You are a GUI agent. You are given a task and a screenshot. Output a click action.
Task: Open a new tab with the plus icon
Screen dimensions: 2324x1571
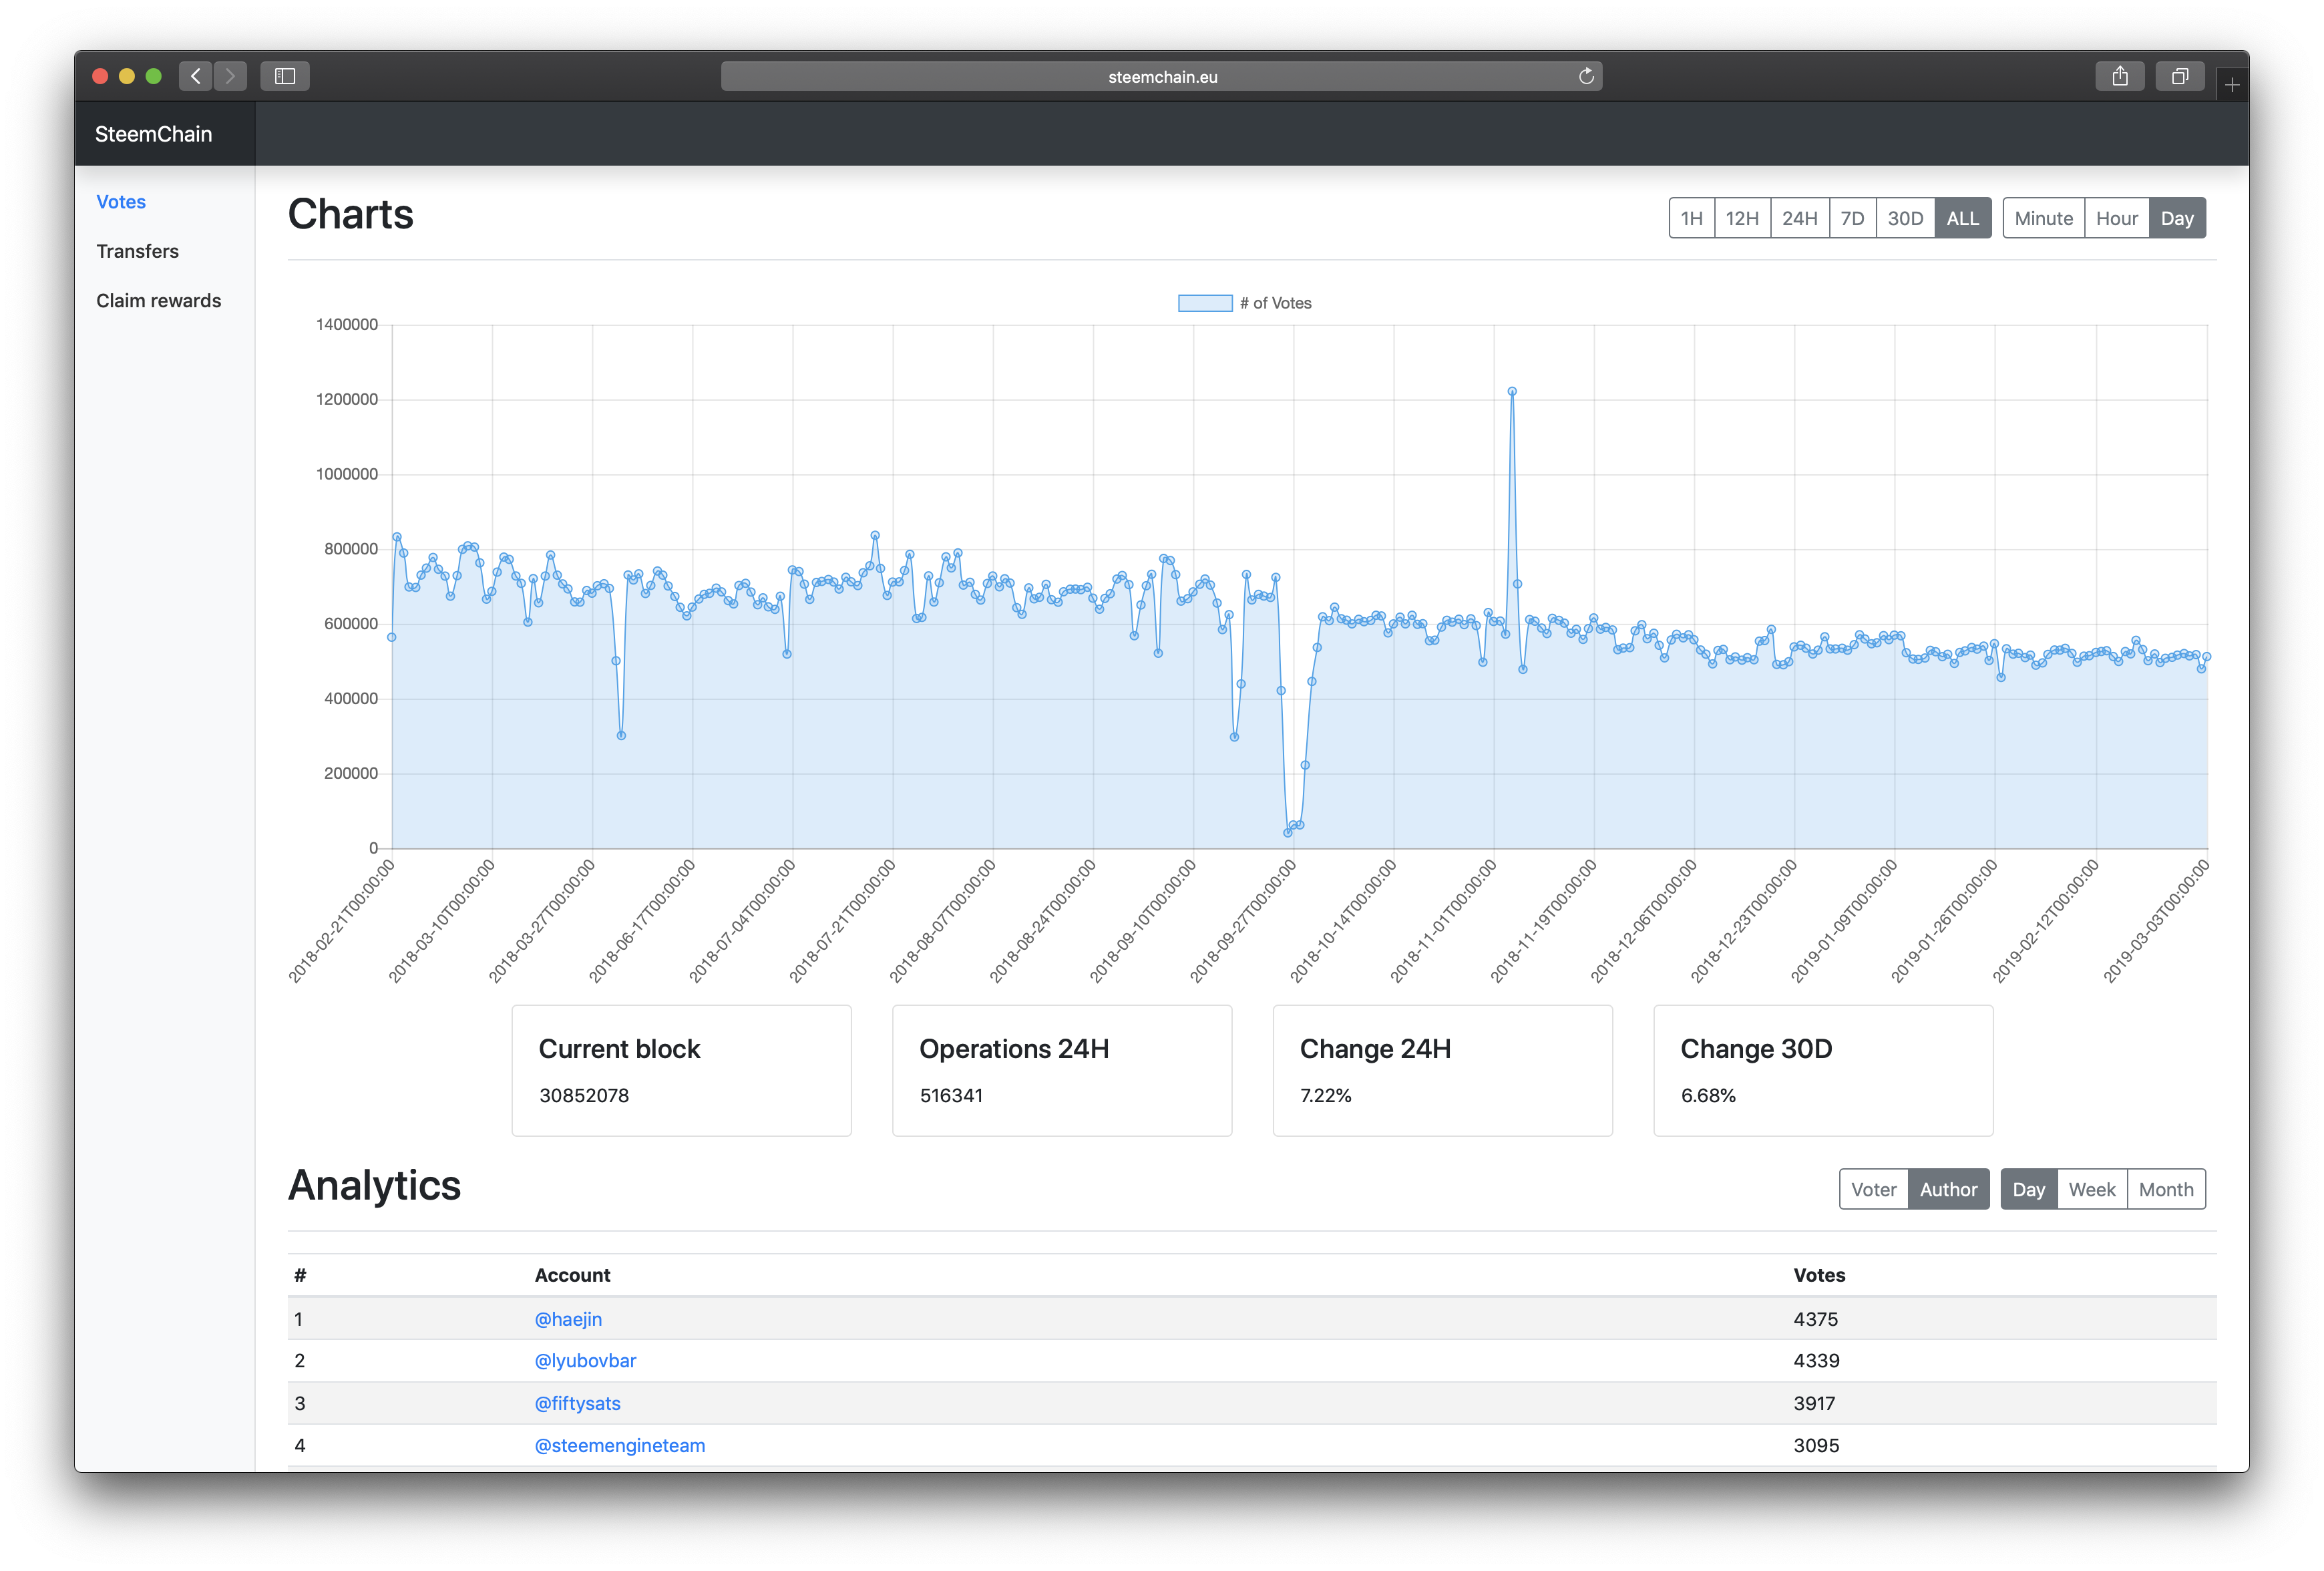coord(2232,86)
